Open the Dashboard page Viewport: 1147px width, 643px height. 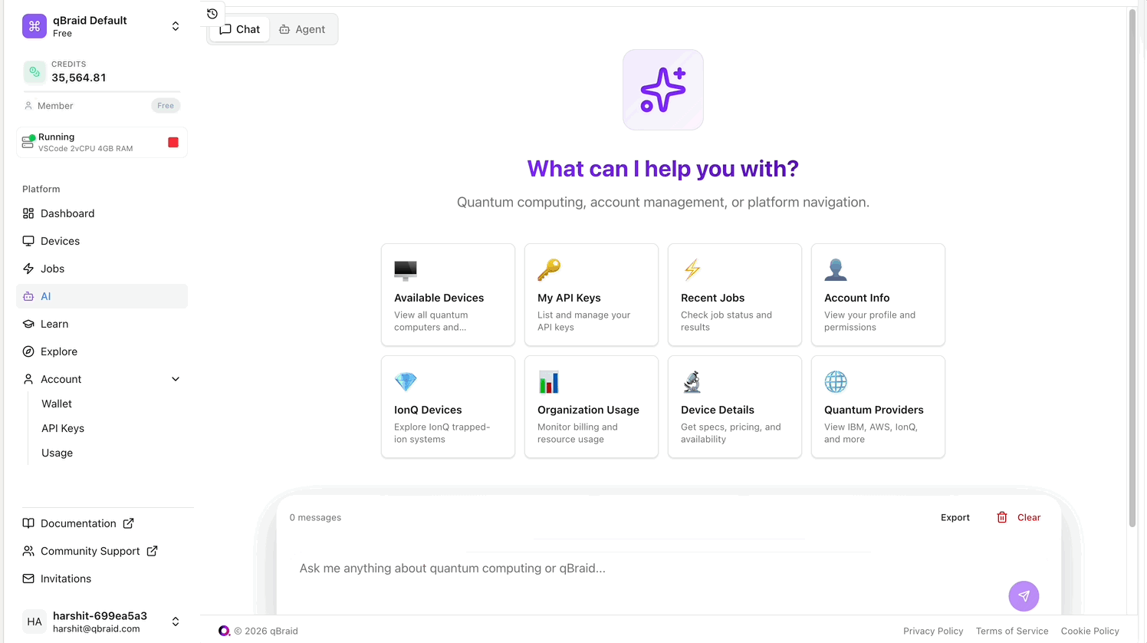102,213
